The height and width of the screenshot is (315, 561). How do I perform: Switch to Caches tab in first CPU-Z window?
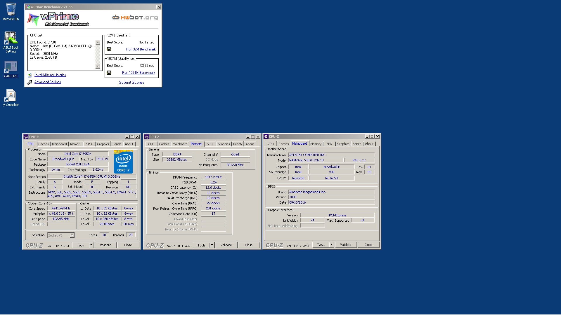[44, 144]
